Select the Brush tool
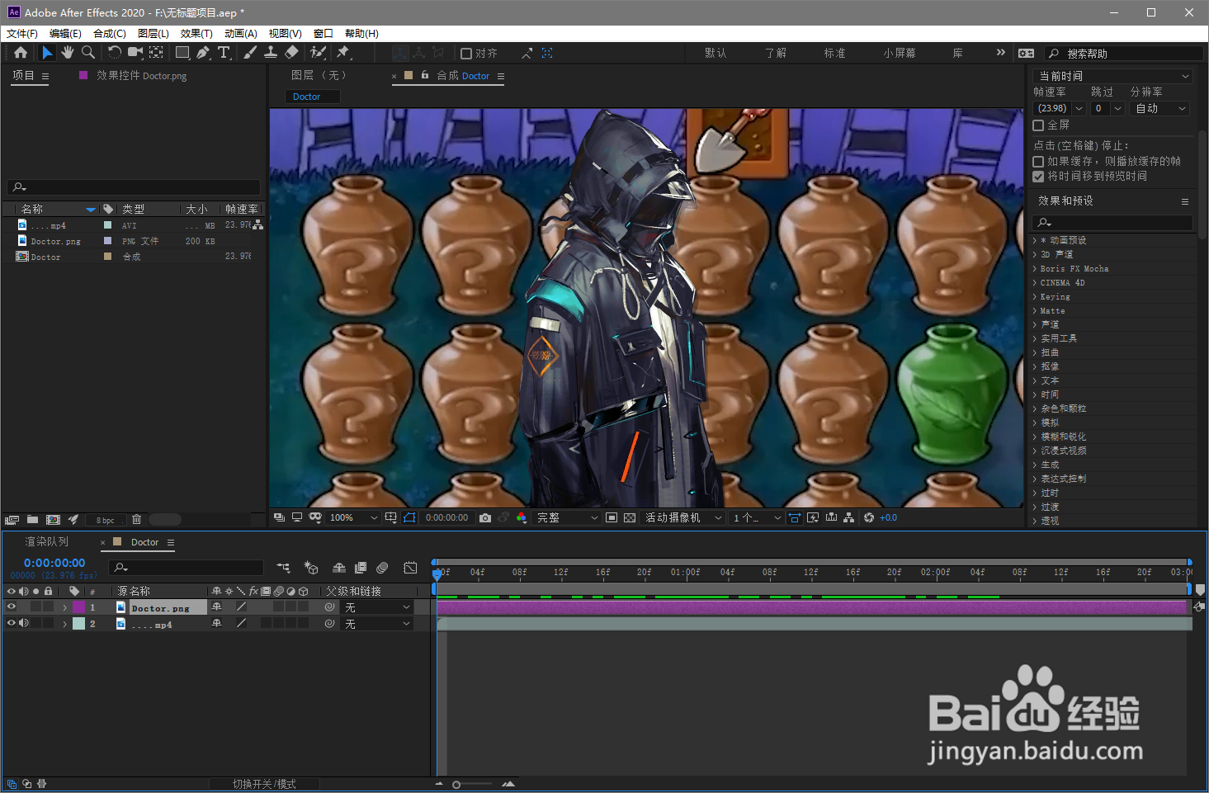 250,53
